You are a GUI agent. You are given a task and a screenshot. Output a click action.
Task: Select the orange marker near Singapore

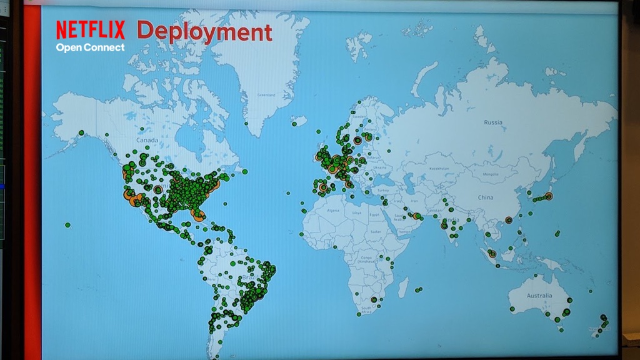click(x=492, y=254)
